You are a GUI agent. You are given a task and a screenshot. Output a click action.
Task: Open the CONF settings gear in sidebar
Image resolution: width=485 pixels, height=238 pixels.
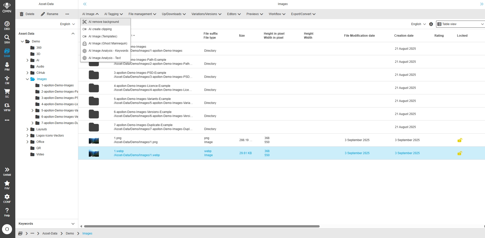(x=7, y=198)
